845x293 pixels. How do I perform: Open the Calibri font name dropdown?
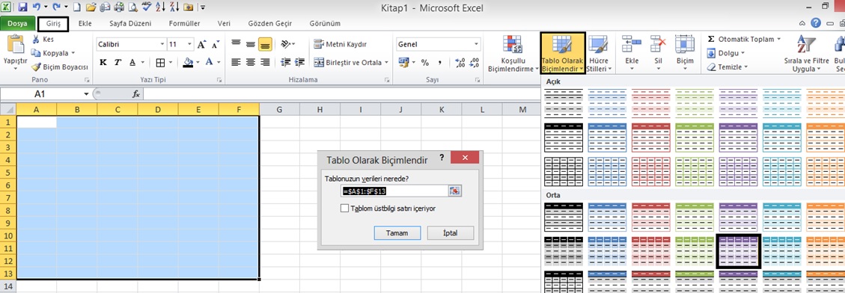162,44
